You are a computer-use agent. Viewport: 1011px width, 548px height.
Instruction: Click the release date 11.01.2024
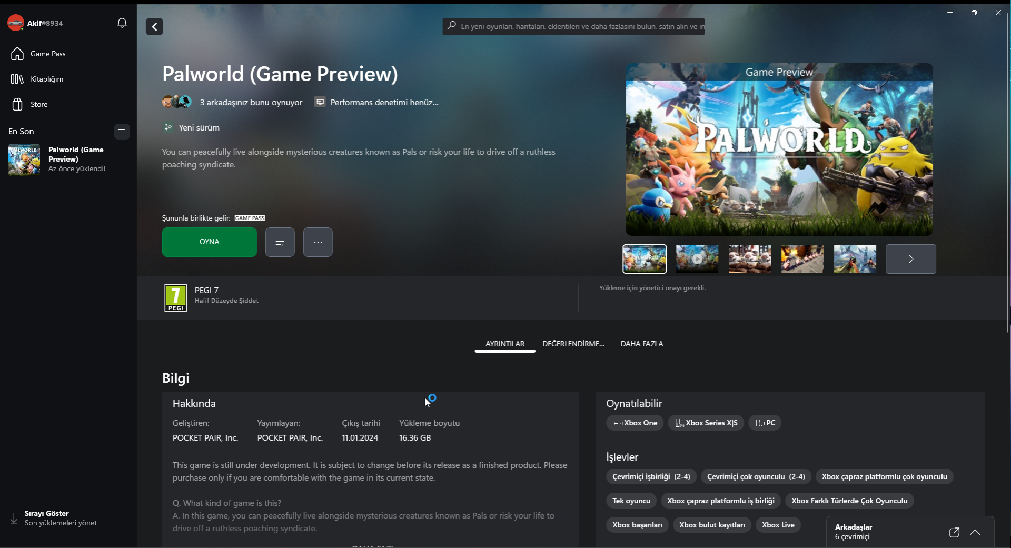[x=360, y=437]
